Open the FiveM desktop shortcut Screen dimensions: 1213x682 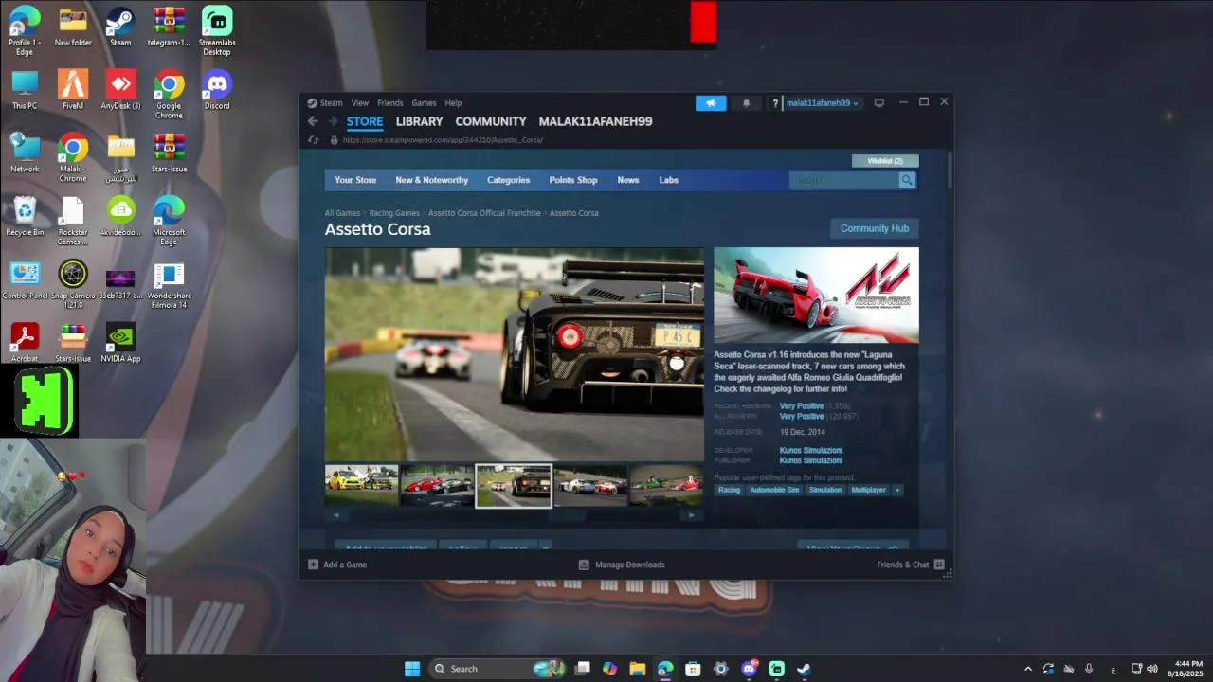pyautogui.click(x=73, y=90)
